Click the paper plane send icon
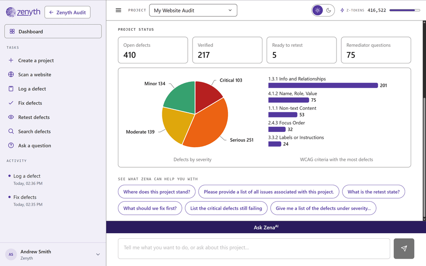 click(404, 249)
